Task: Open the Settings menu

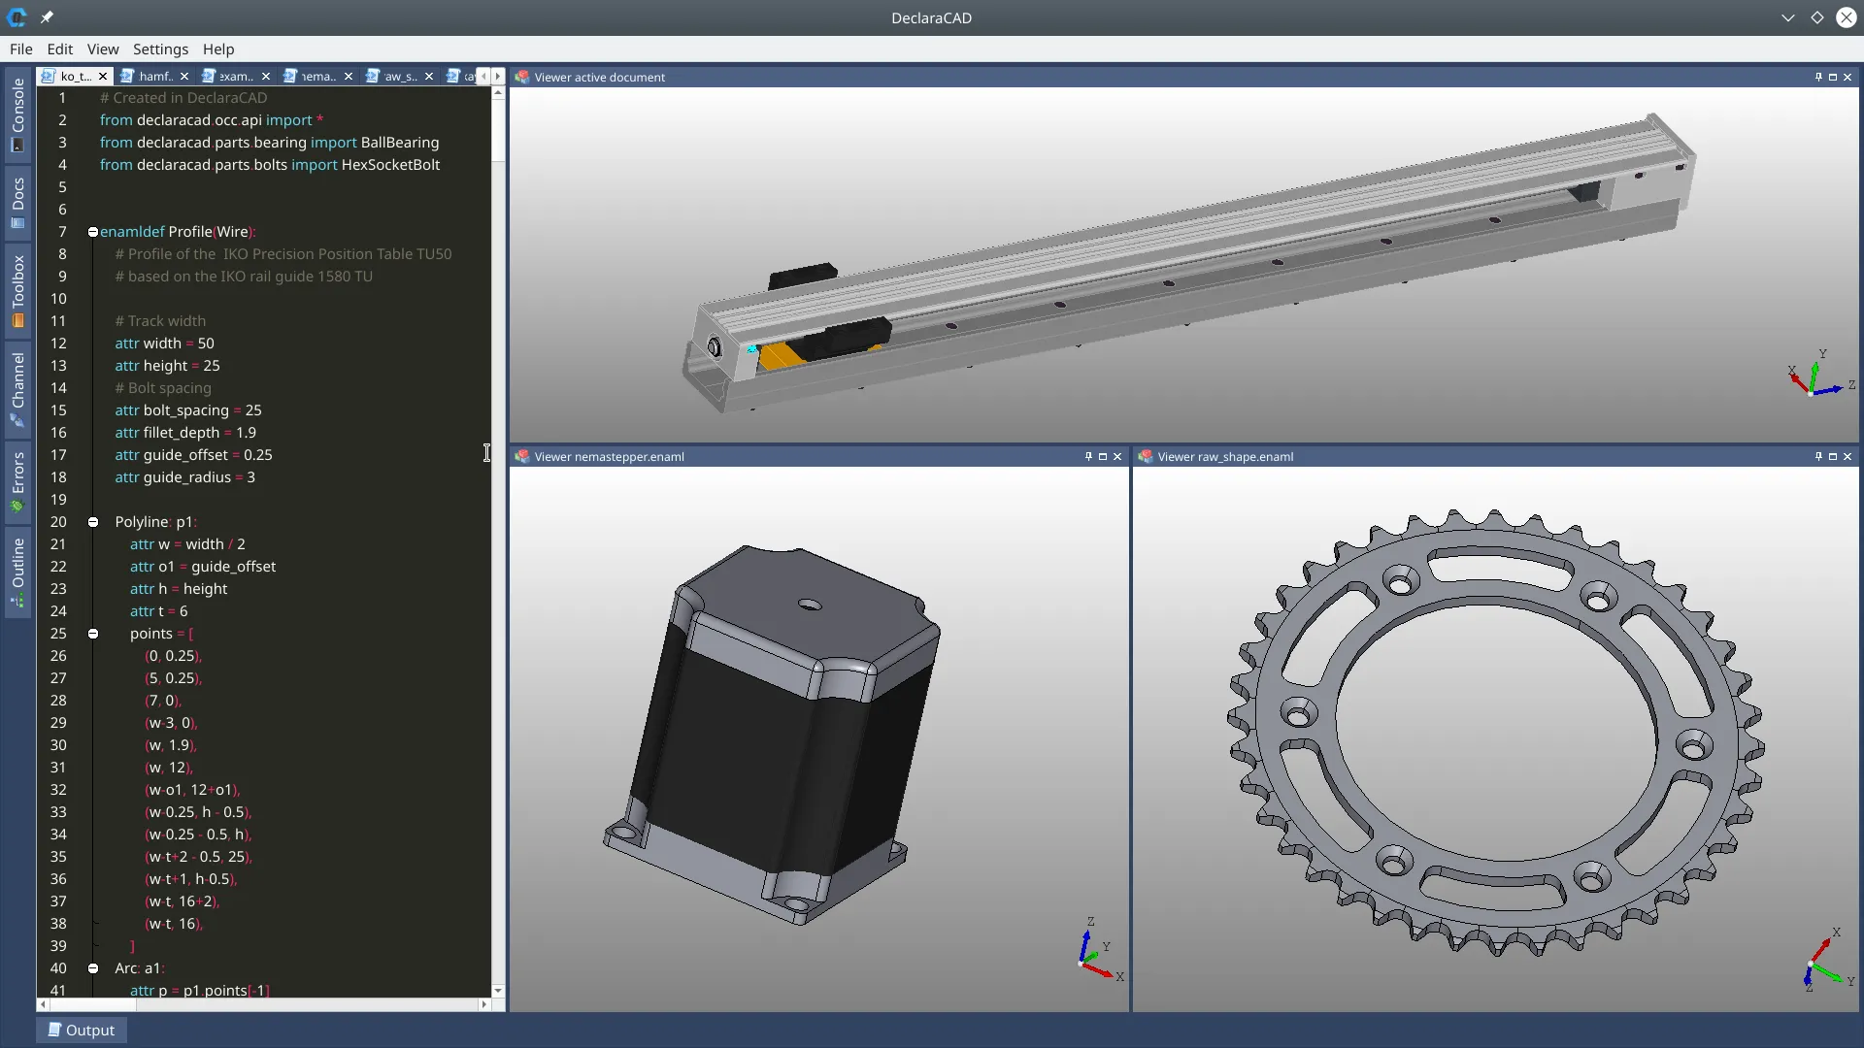Action: (160, 49)
